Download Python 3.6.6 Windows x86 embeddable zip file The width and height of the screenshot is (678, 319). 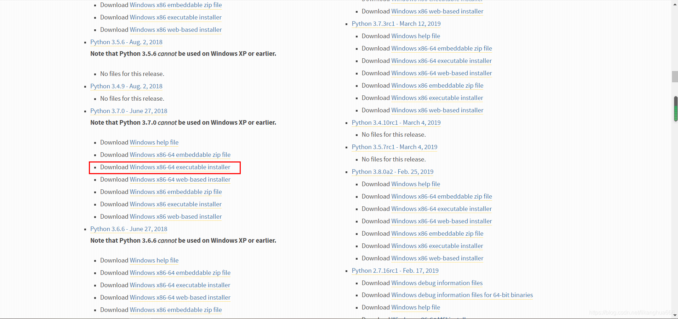coord(176,310)
